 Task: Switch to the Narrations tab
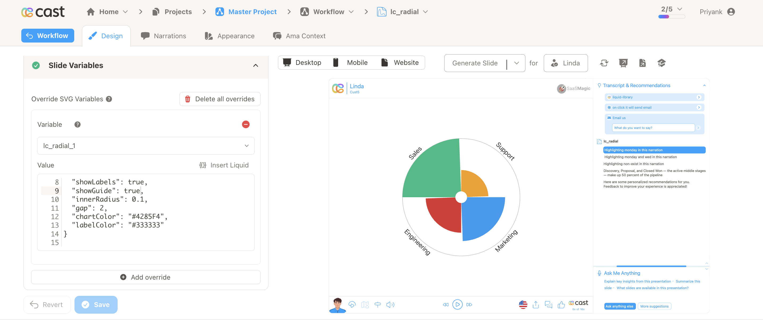point(164,36)
